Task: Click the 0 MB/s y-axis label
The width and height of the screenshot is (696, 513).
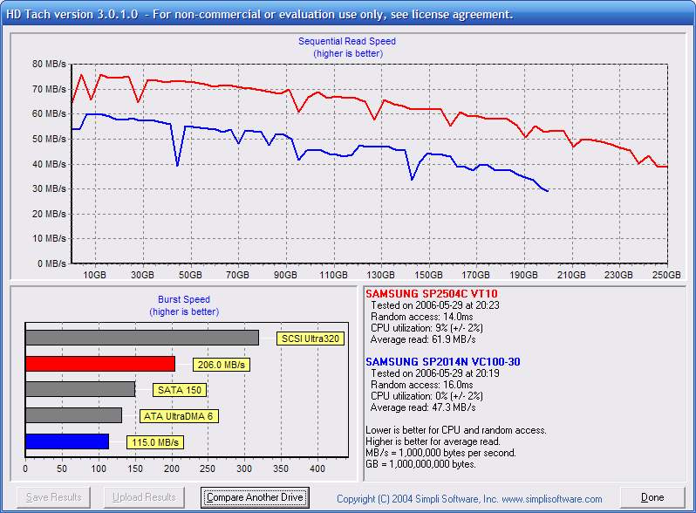Action: [51, 263]
